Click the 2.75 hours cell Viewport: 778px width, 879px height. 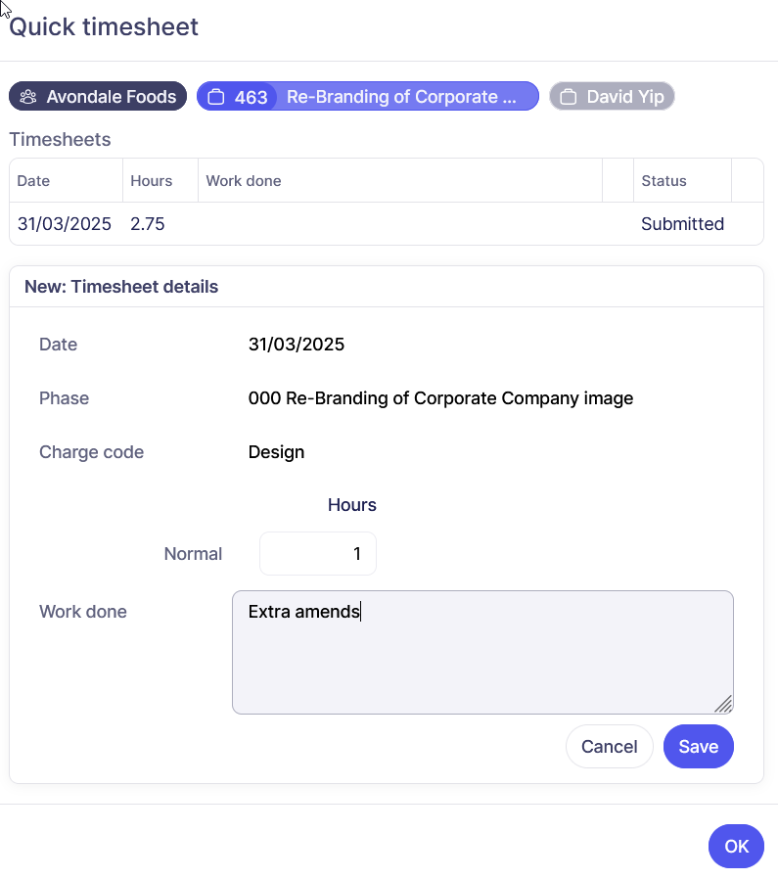click(148, 224)
